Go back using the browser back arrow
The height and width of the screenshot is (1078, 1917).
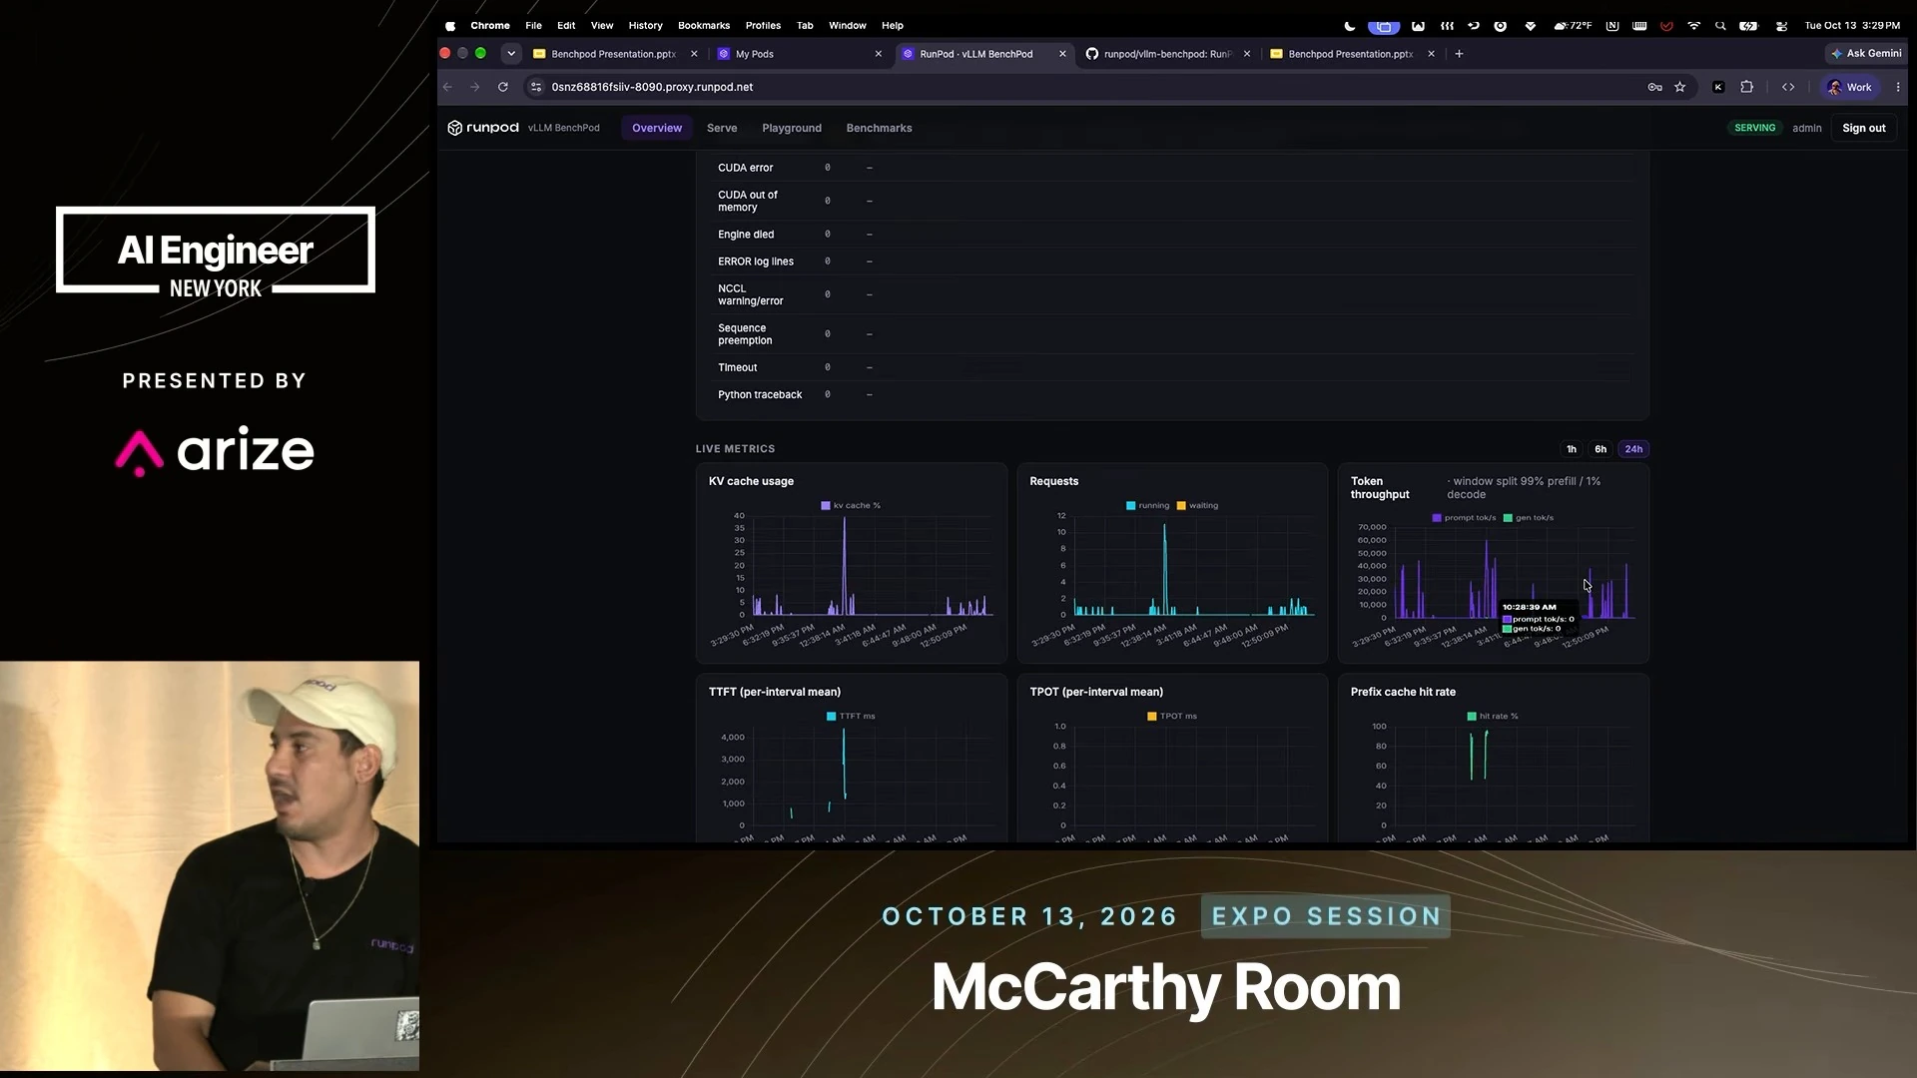[x=447, y=87]
